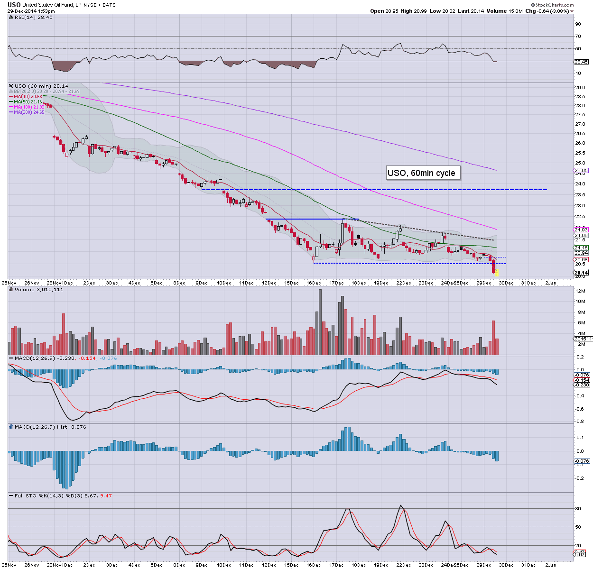Click the black line marker before MACD(12,26,9)
Viewport: 593px width, 569px height.
pos(11,358)
